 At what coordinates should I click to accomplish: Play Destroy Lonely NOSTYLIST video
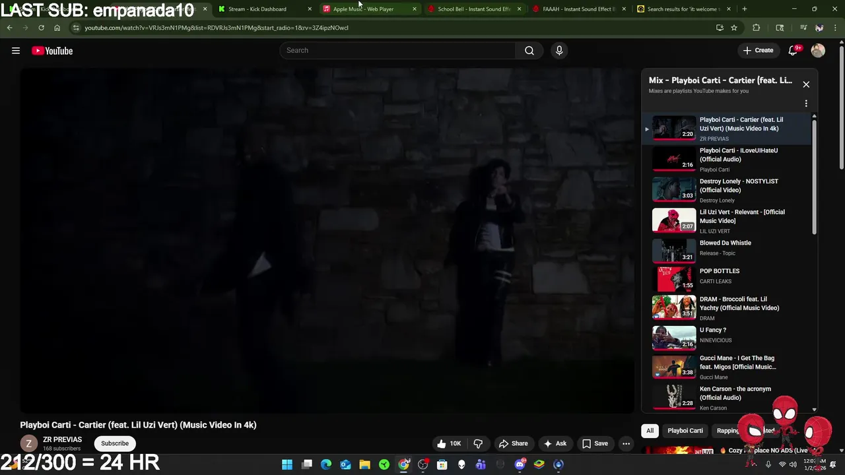tap(726, 190)
